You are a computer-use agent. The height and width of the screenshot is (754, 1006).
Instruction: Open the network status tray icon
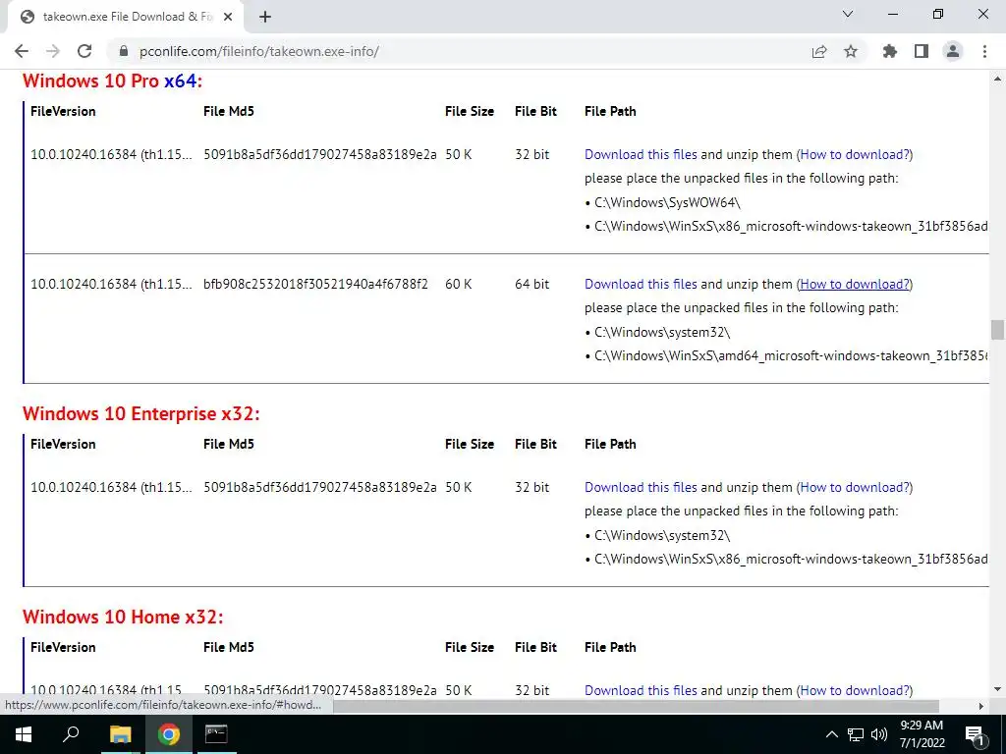pos(856,734)
